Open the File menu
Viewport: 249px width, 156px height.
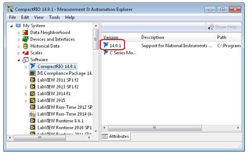click(13, 17)
